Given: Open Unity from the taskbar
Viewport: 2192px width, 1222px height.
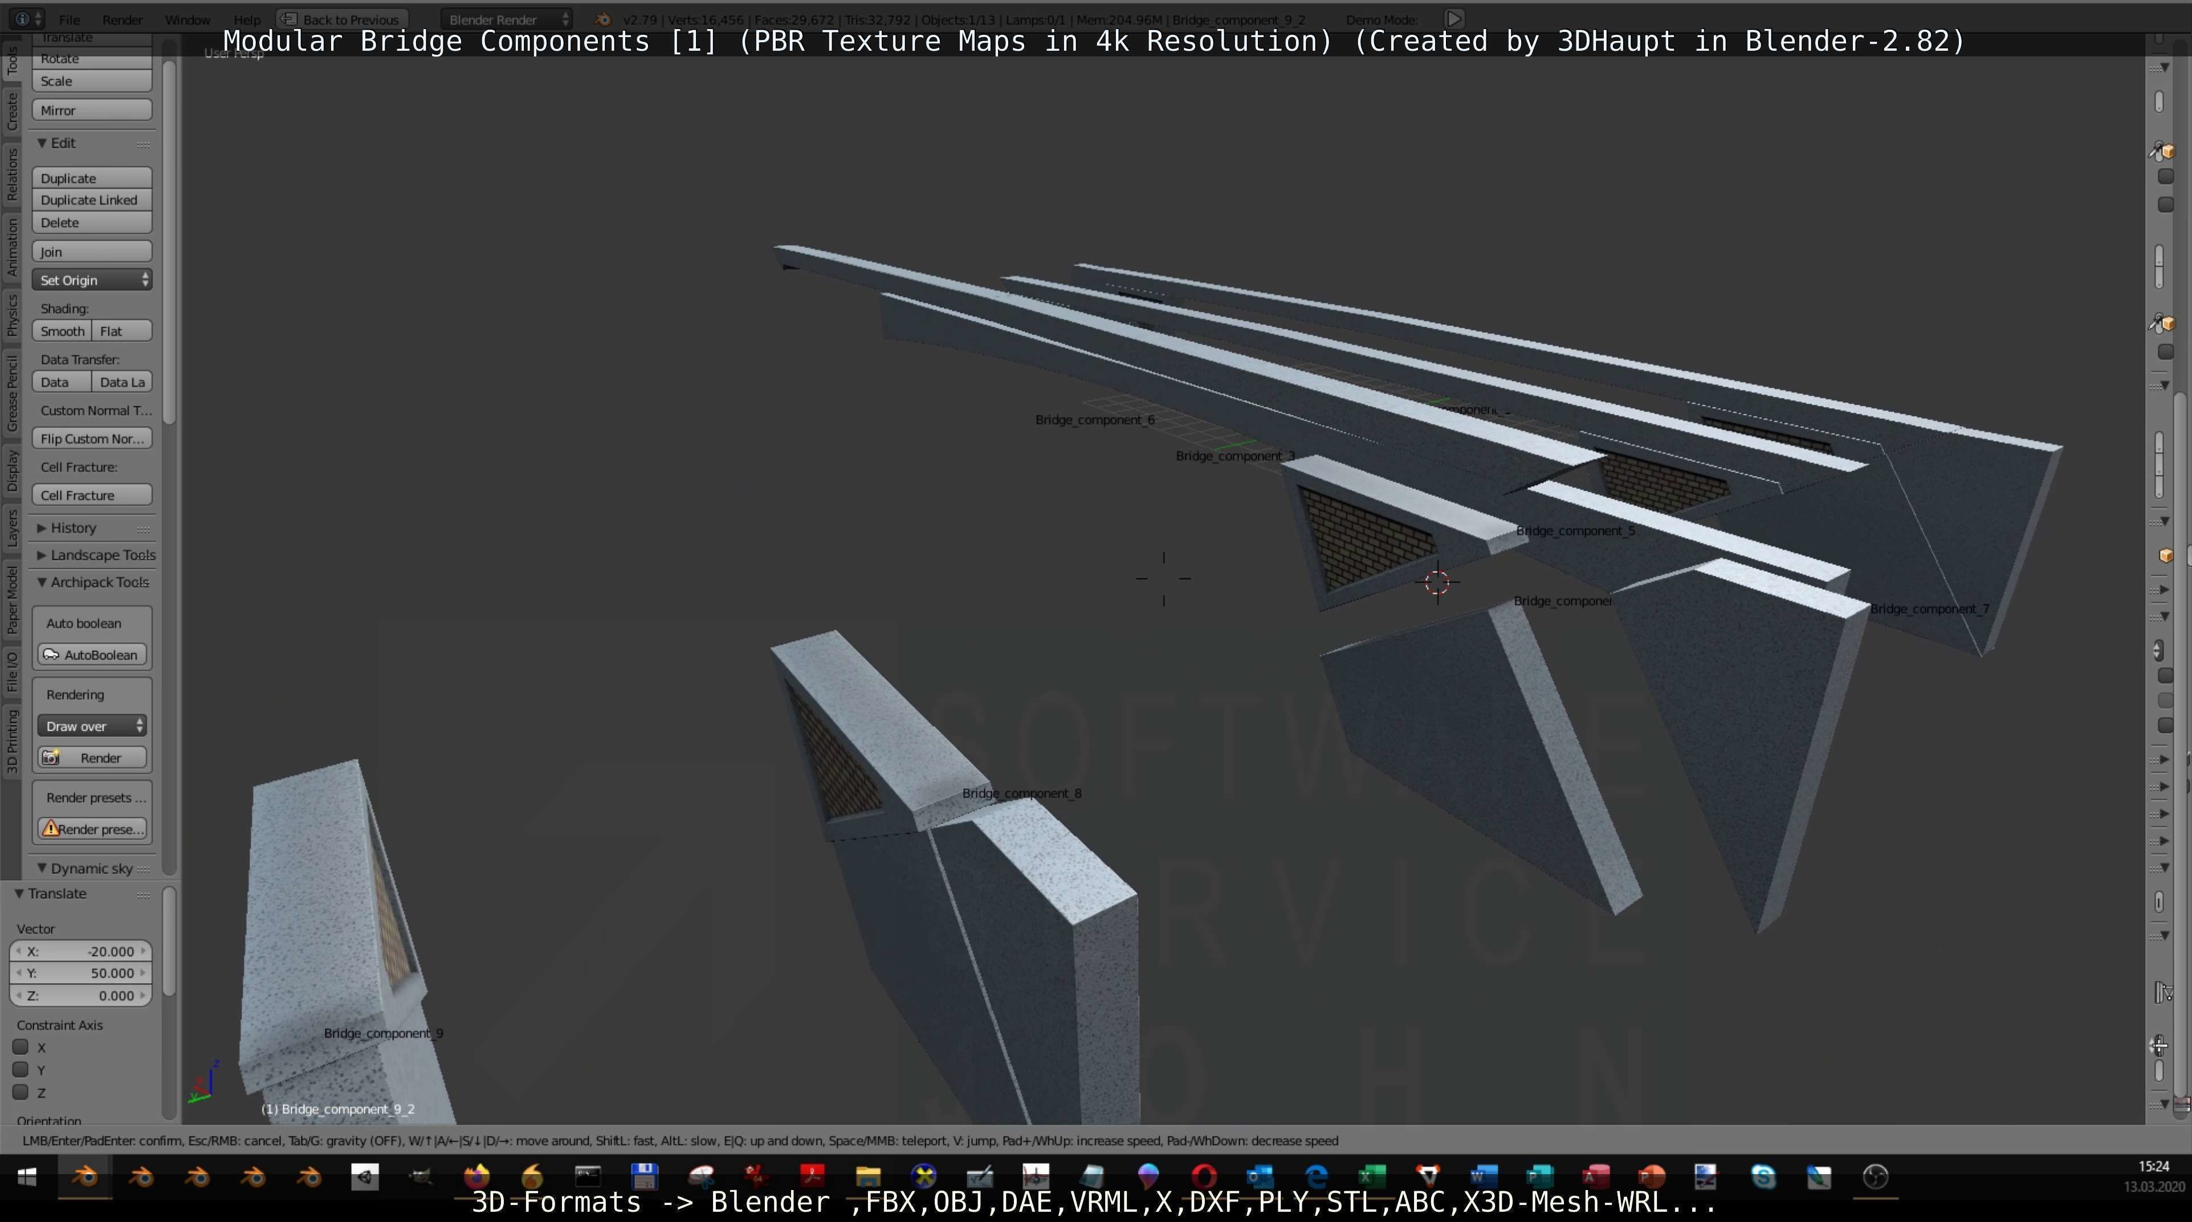Looking at the screenshot, I should tap(365, 1177).
